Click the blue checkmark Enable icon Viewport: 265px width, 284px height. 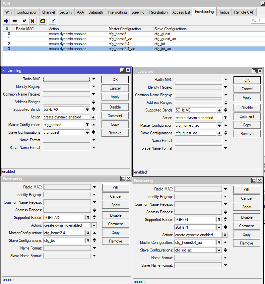pos(25,21)
